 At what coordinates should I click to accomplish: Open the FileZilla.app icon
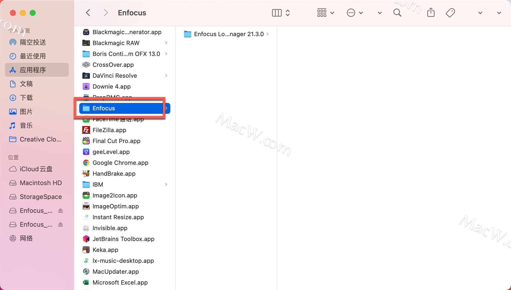click(86, 130)
